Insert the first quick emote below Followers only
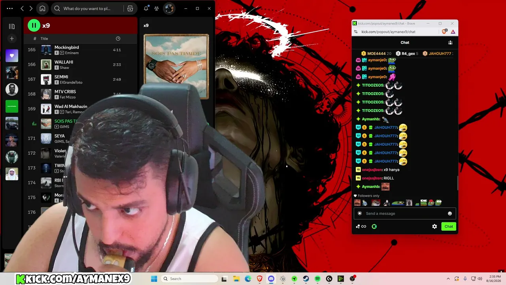The height and width of the screenshot is (285, 506). point(357,203)
